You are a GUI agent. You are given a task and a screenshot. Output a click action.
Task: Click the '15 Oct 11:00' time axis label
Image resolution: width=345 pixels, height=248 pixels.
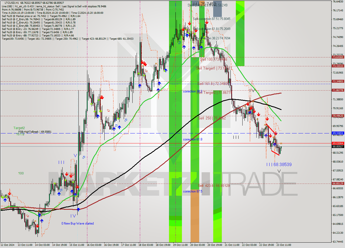(x=77, y=245)
